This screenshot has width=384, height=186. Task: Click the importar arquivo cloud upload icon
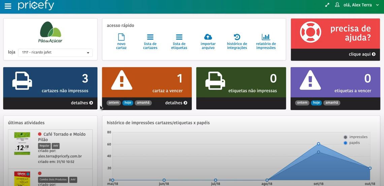(x=208, y=37)
